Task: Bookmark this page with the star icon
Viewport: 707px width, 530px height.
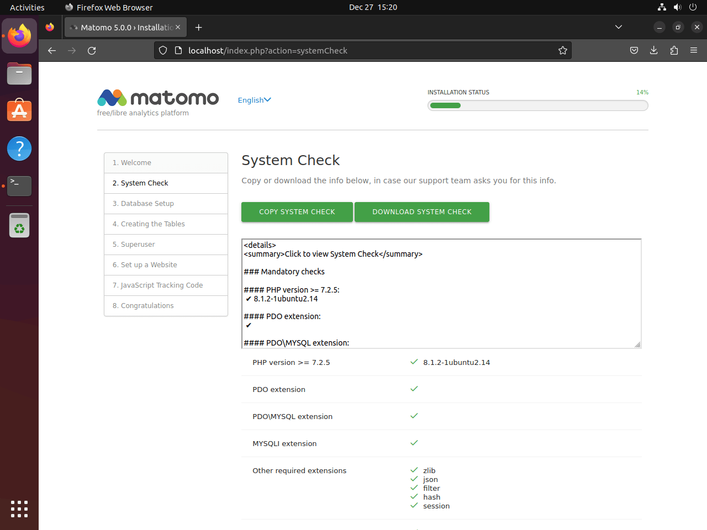Action: (x=563, y=50)
